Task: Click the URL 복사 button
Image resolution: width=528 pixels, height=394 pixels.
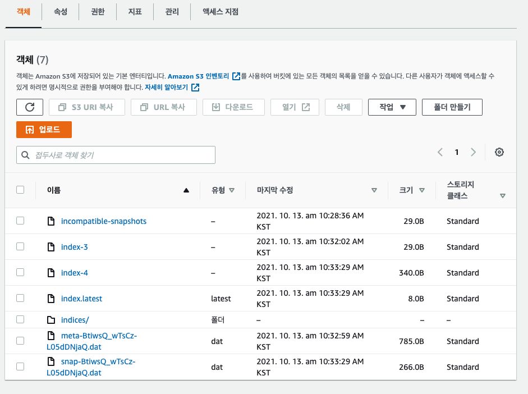Action: (164, 107)
